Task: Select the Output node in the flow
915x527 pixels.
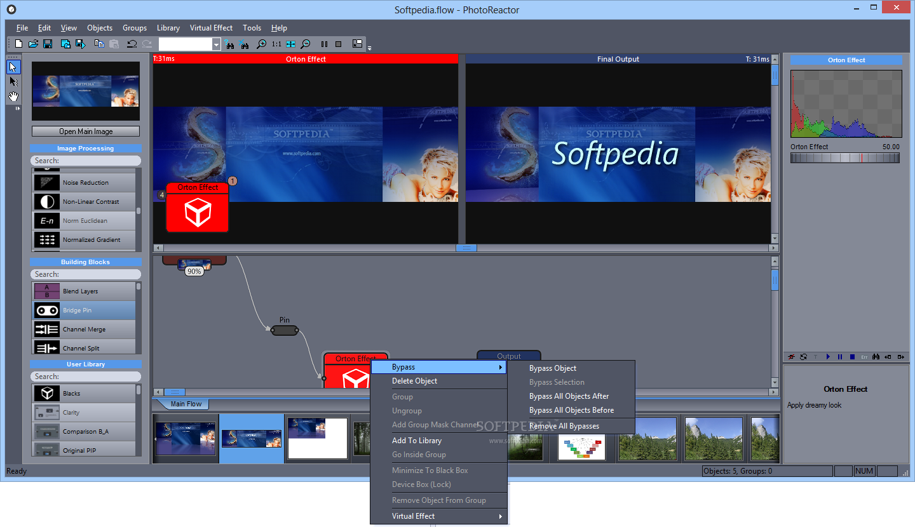Action: pos(509,357)
